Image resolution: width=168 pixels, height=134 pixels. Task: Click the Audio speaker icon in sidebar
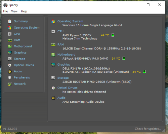point(10,71)
